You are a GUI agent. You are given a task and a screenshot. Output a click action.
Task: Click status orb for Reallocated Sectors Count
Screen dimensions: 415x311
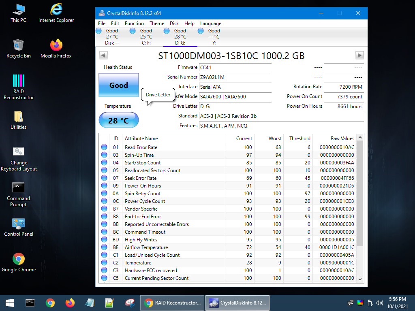click(104, 170)
